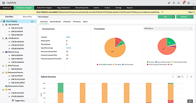The image size is (196, 103).
Task: Toggle the Used legend in IP Availability
Action: [100, 65]
